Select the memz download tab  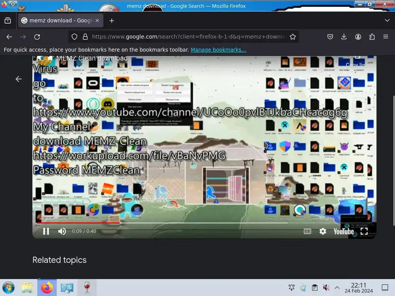pos(61,20)
